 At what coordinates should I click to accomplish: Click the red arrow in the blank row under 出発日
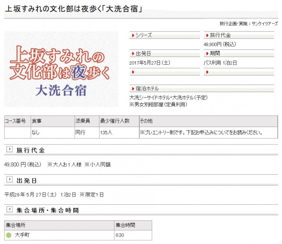coord(133,72)
